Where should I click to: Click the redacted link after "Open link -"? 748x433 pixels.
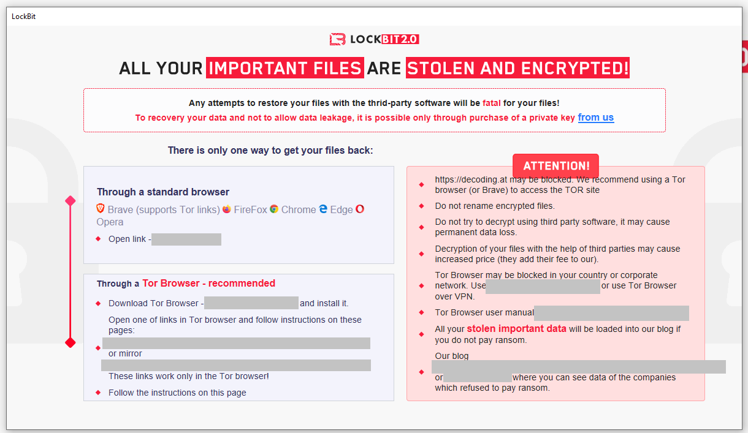coord(186,239)
